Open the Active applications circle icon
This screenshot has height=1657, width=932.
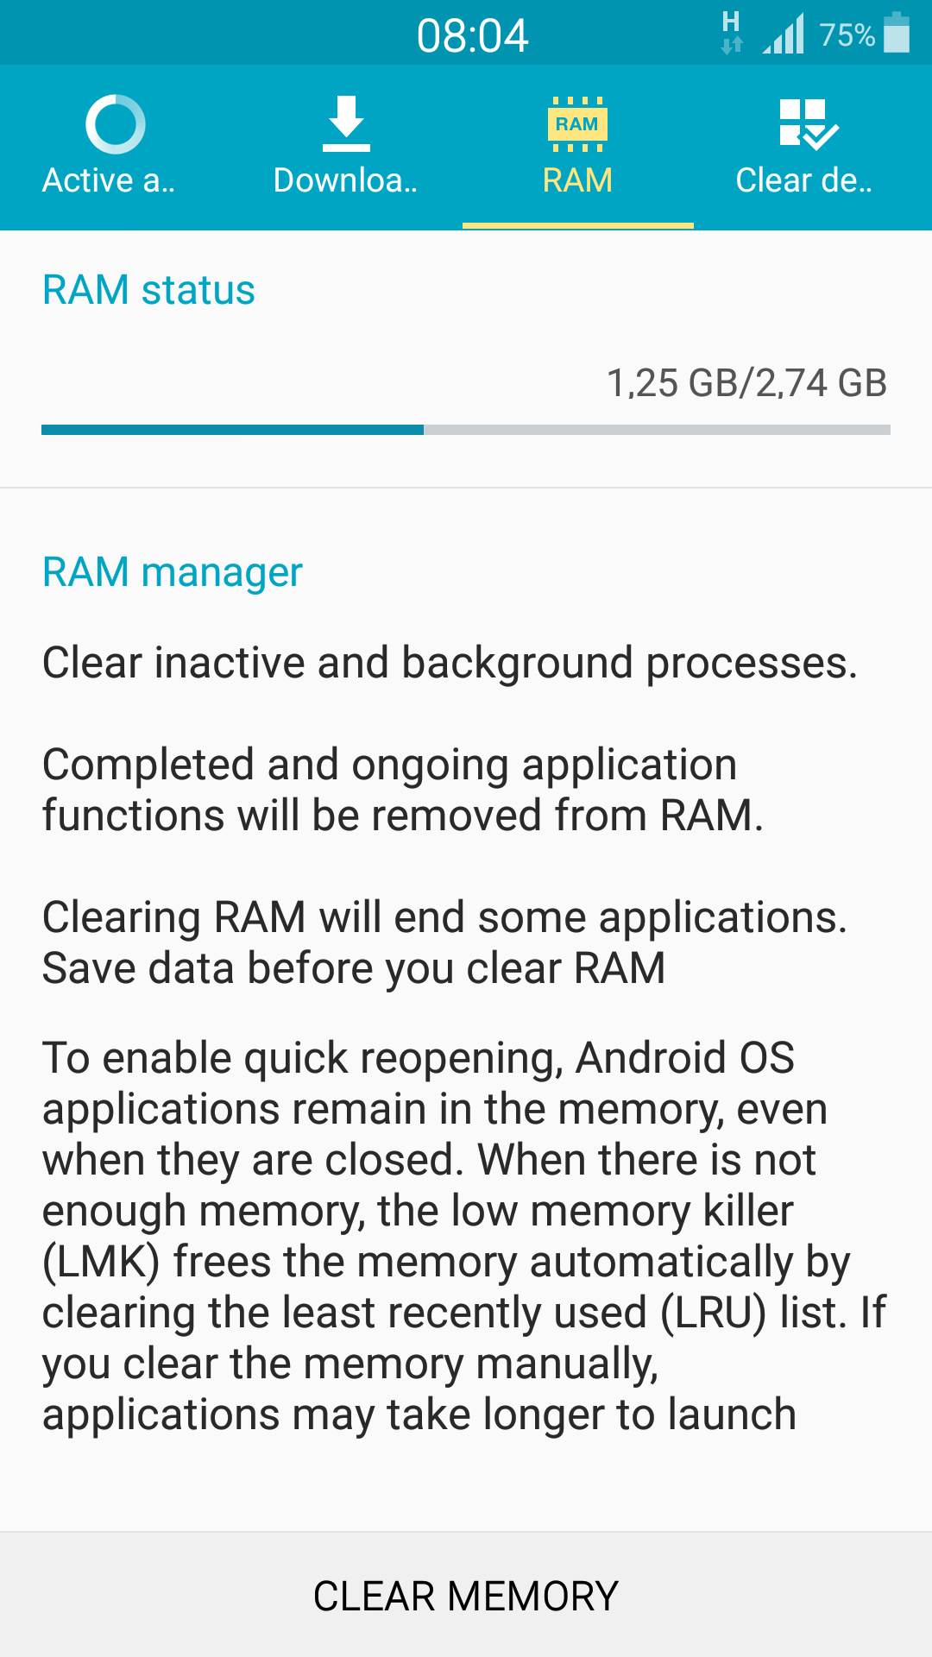[115, 124]
